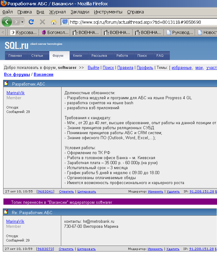Viewport: 217px width, 254px height.
Task: Click the Ответить link under first post
Action: coord(66,192)
